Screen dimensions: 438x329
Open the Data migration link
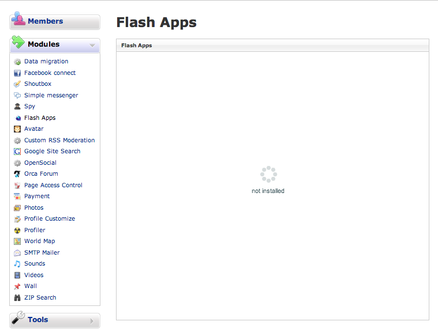46,62
